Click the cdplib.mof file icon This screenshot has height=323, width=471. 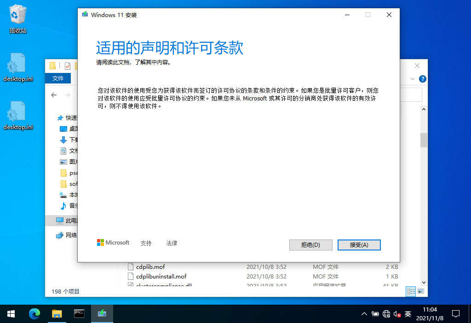pyautogui.click(x=130, y=267)
